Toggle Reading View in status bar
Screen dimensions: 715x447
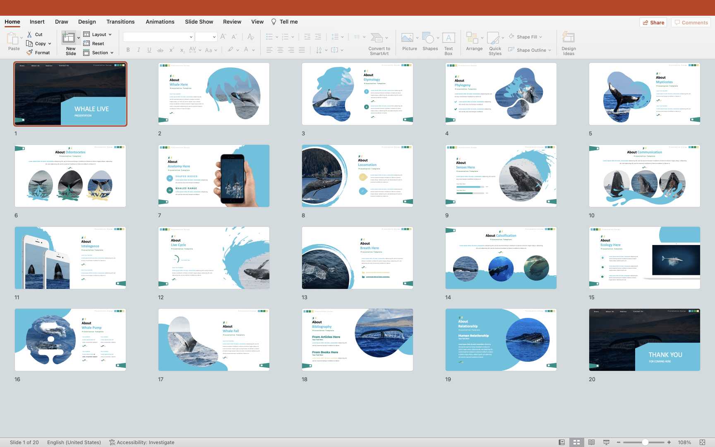pos(591,442)
